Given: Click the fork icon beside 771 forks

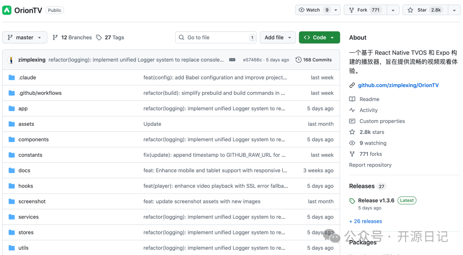Looking at the screenshot, I should (x=352, y=154).
